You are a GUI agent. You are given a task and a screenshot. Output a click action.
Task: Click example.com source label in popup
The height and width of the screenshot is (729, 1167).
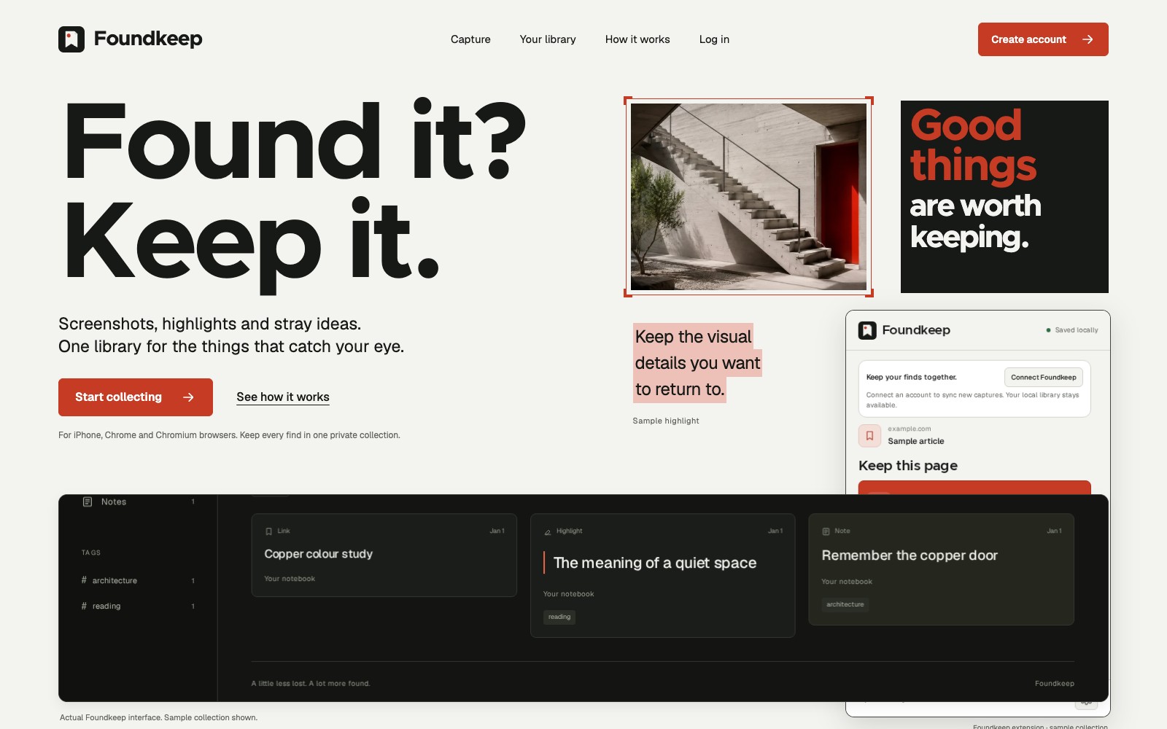(x=910, y=429)
